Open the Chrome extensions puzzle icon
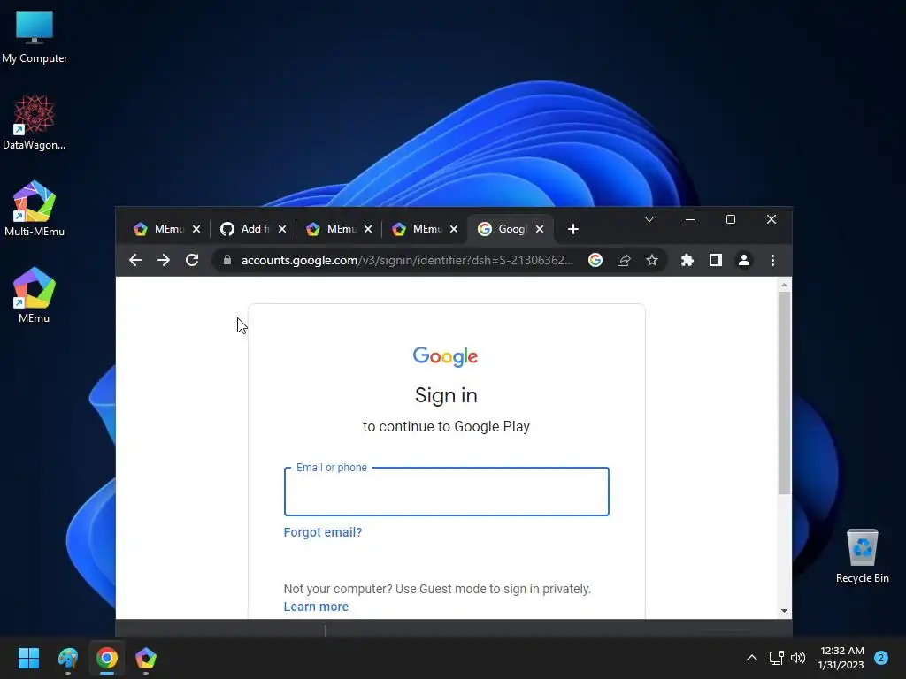The width and height of the screenshot is (906, 679). (x=687, y=261)
